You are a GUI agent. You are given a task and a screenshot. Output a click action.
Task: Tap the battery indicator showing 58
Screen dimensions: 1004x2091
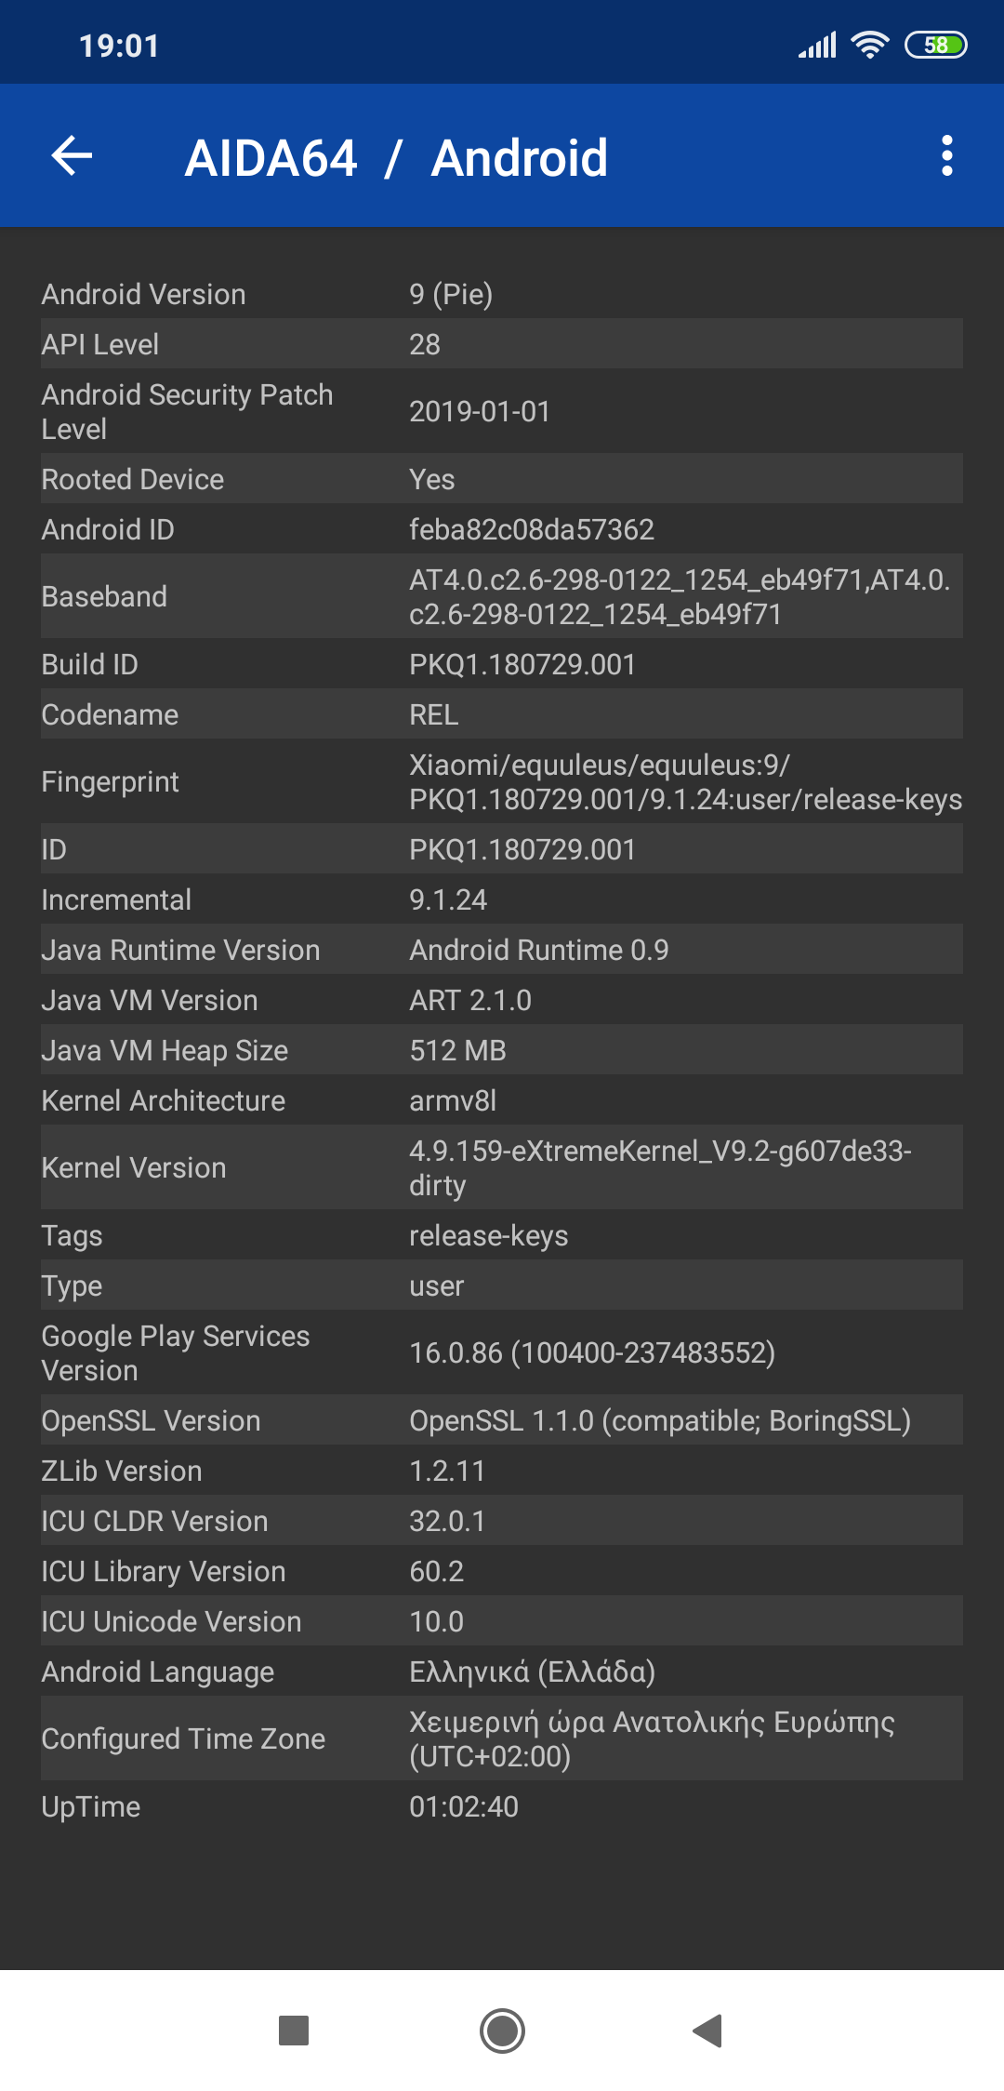point(936,45)
